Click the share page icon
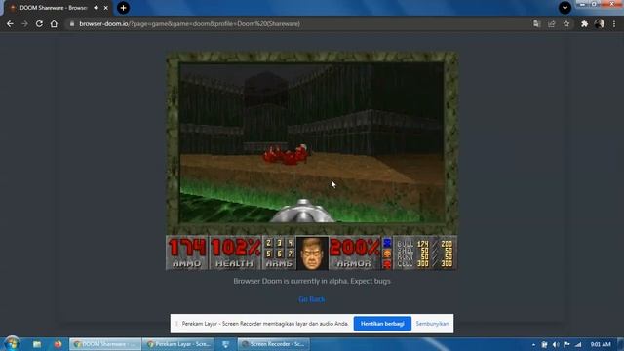The width and height of the screenshot is (624, 351). [552, 23]
